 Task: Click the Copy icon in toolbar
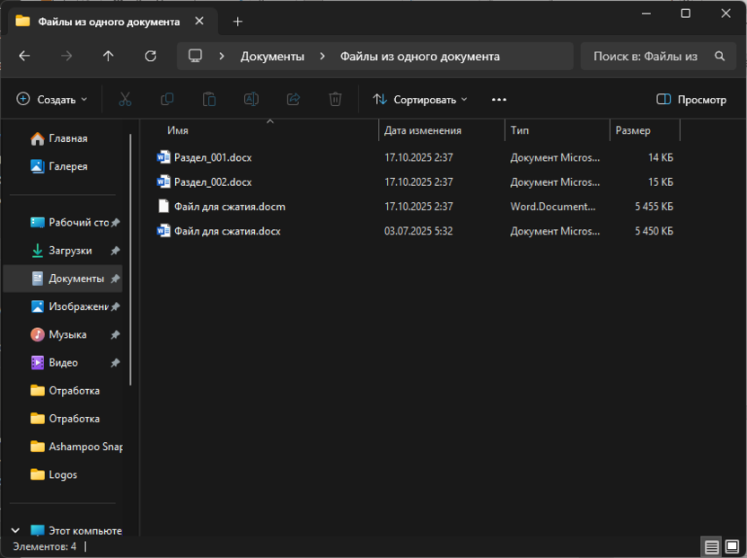[x=167, y=100]
